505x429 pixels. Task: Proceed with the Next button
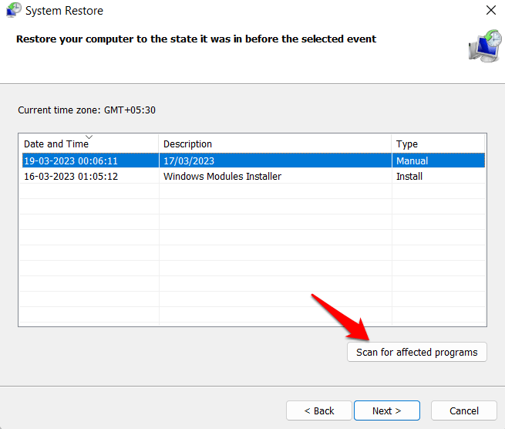coord(386,410)
